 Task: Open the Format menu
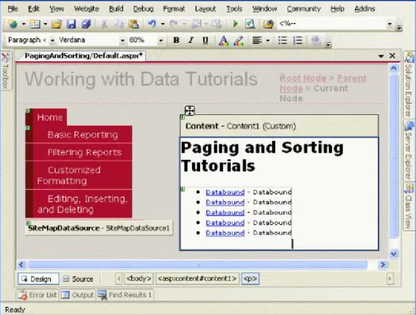[174, 9]
